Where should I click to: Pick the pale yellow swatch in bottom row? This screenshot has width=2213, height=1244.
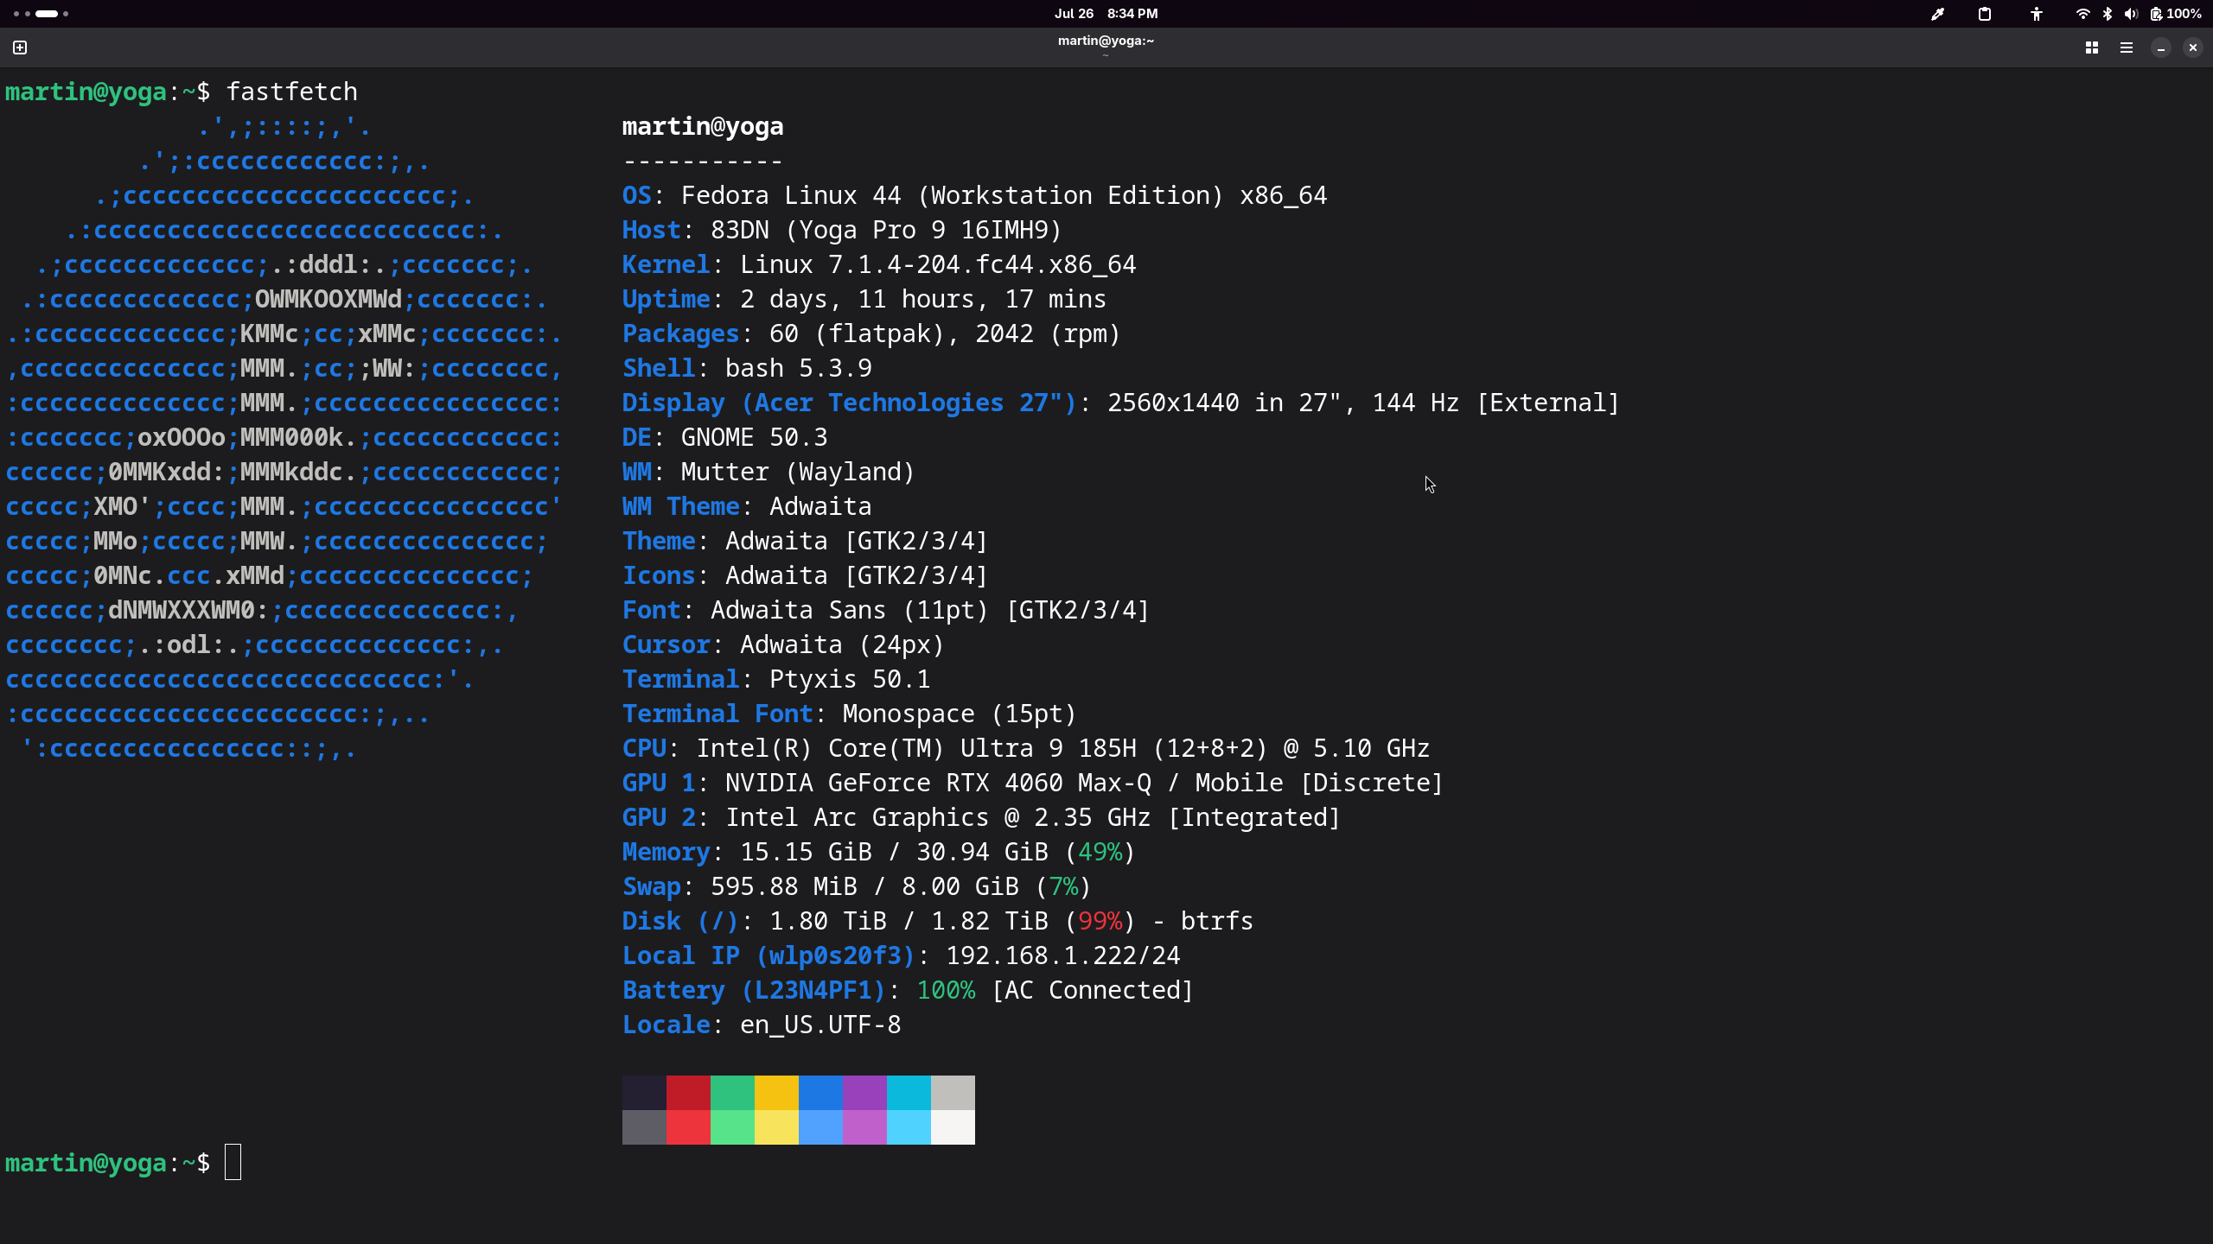[x=776, y=1127]
